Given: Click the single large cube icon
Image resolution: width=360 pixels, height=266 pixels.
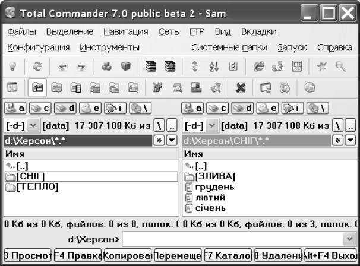Looking at the screenshot, I should [126, 66].
